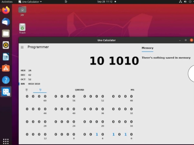Click the Programmer mode title
This screenshot has width=194, height=145.
coord(38,47)
